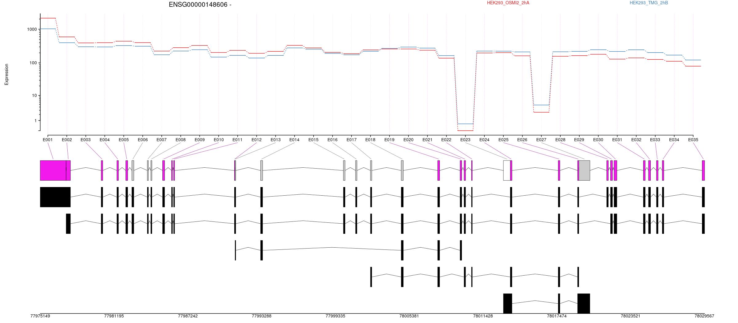The height and width of the screenshot is (323, 738).
Task: Click genomic coordinate 78029567
Action: click(704, 316)
